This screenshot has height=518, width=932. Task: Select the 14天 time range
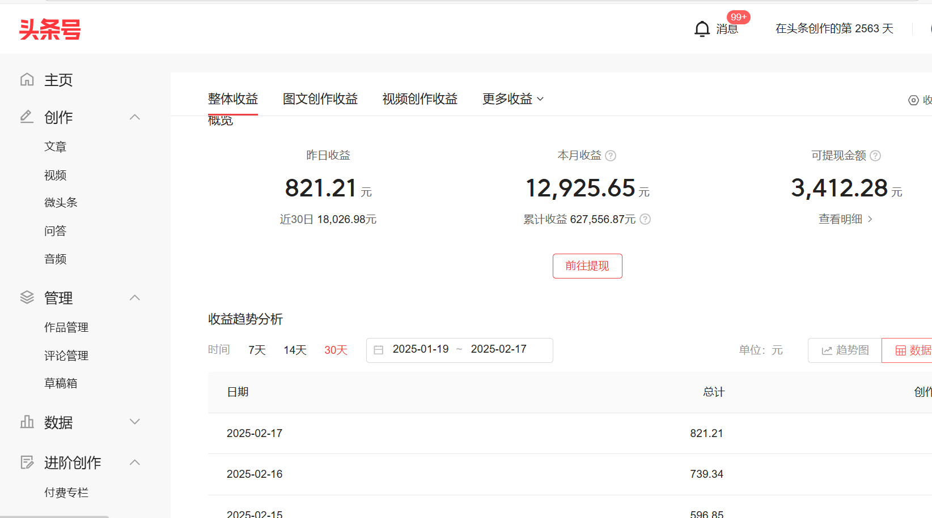(x=295, y=350)
